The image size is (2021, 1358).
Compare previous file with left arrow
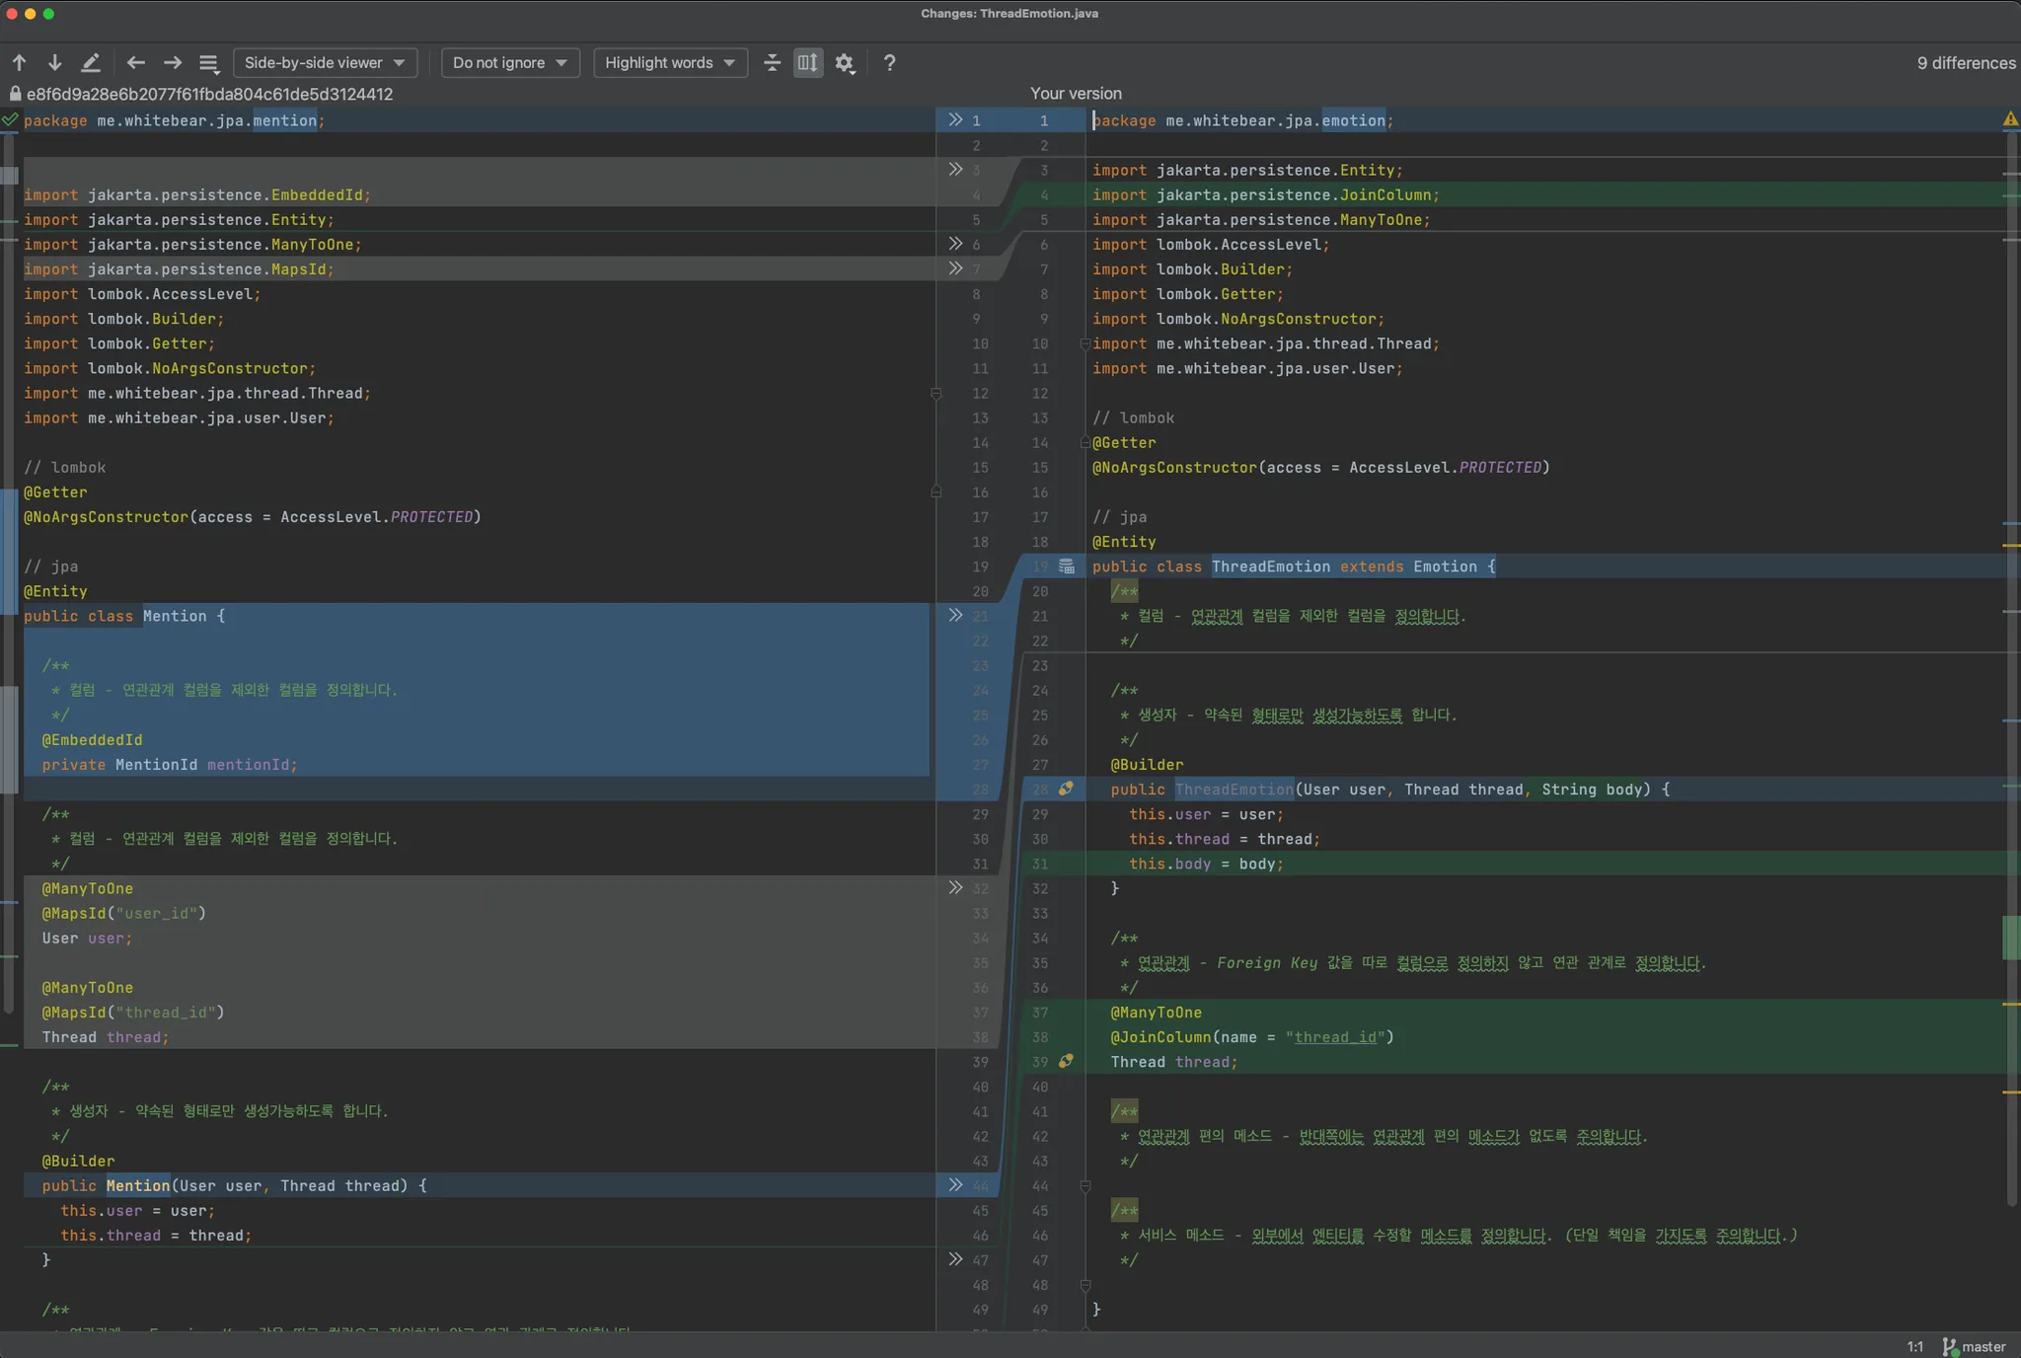point(136,63)
